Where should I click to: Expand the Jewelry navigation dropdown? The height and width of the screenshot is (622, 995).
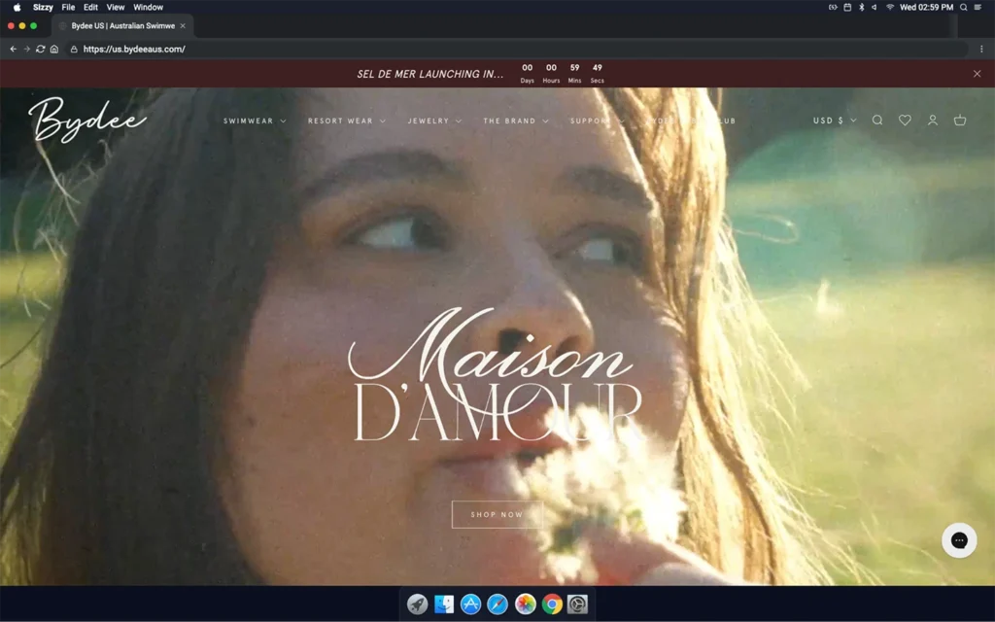[434, 121]
